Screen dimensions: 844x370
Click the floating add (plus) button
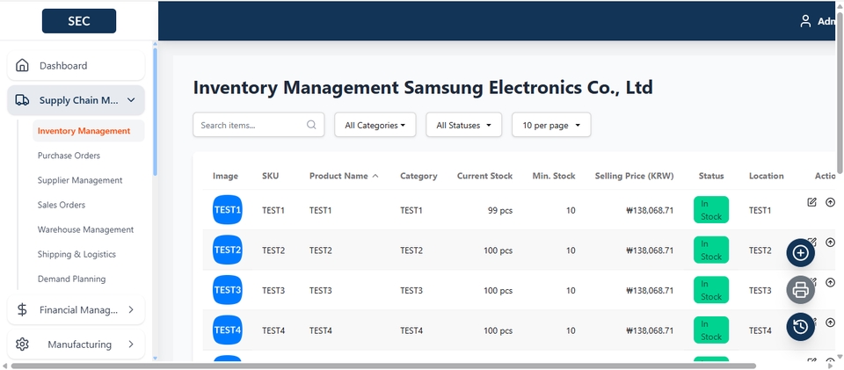pyautogui.click(x=800, y=253)
